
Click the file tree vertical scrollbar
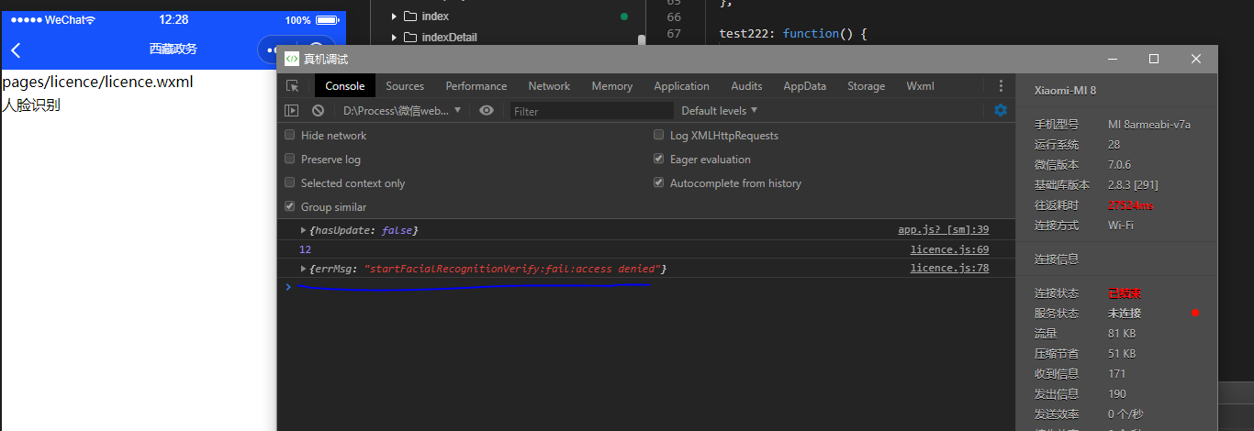pyautogui.click(x=642, y=40)
